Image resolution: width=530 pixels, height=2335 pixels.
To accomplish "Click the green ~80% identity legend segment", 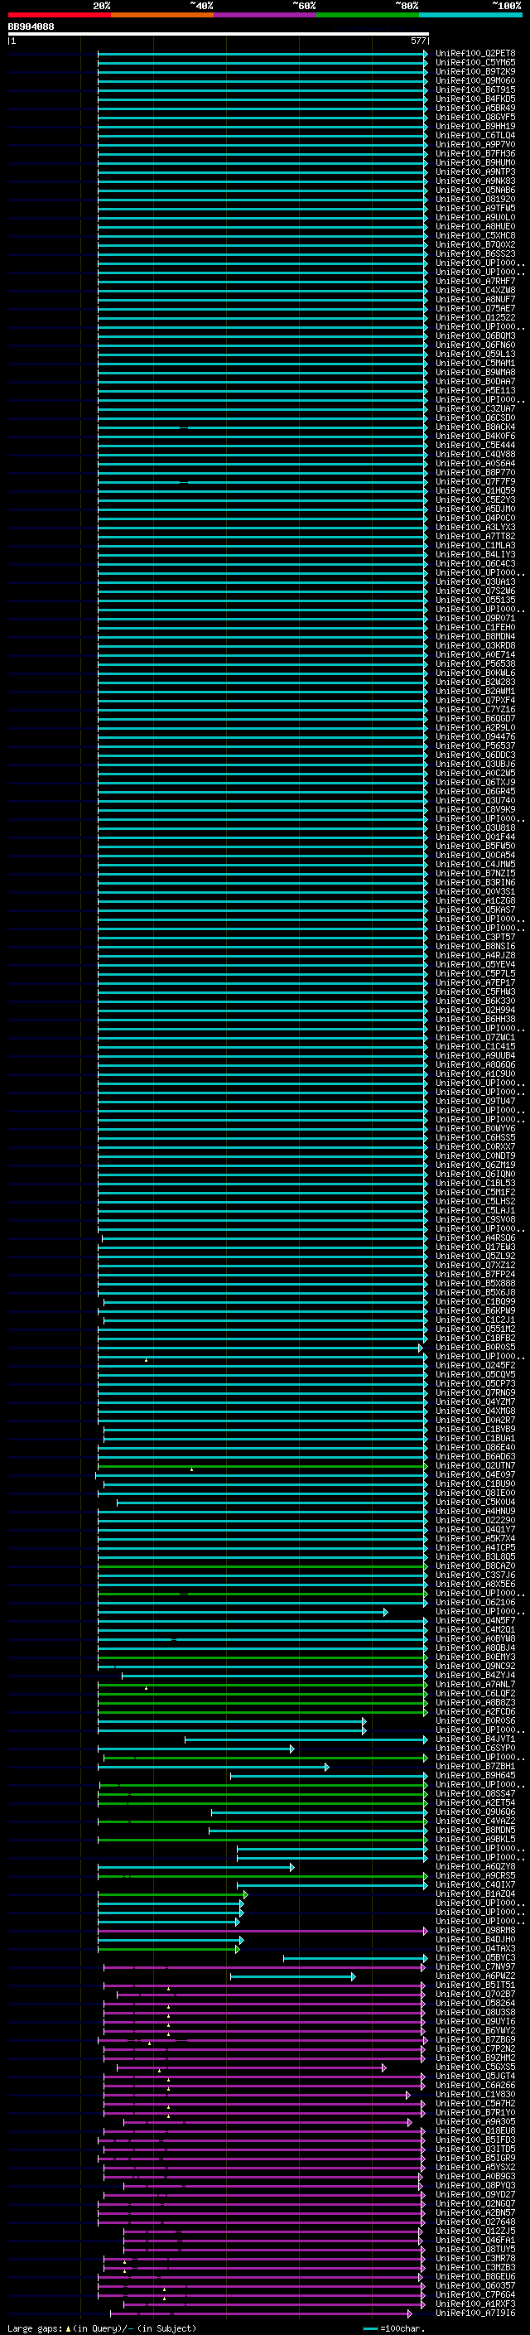I will (368, 15).
